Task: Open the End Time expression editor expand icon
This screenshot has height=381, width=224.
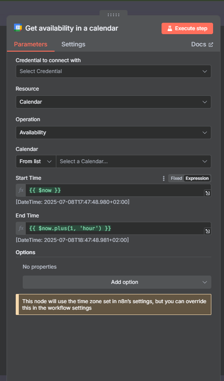Action: [207, 231]
